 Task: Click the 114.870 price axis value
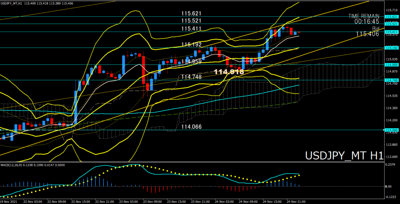pos(391,71)
